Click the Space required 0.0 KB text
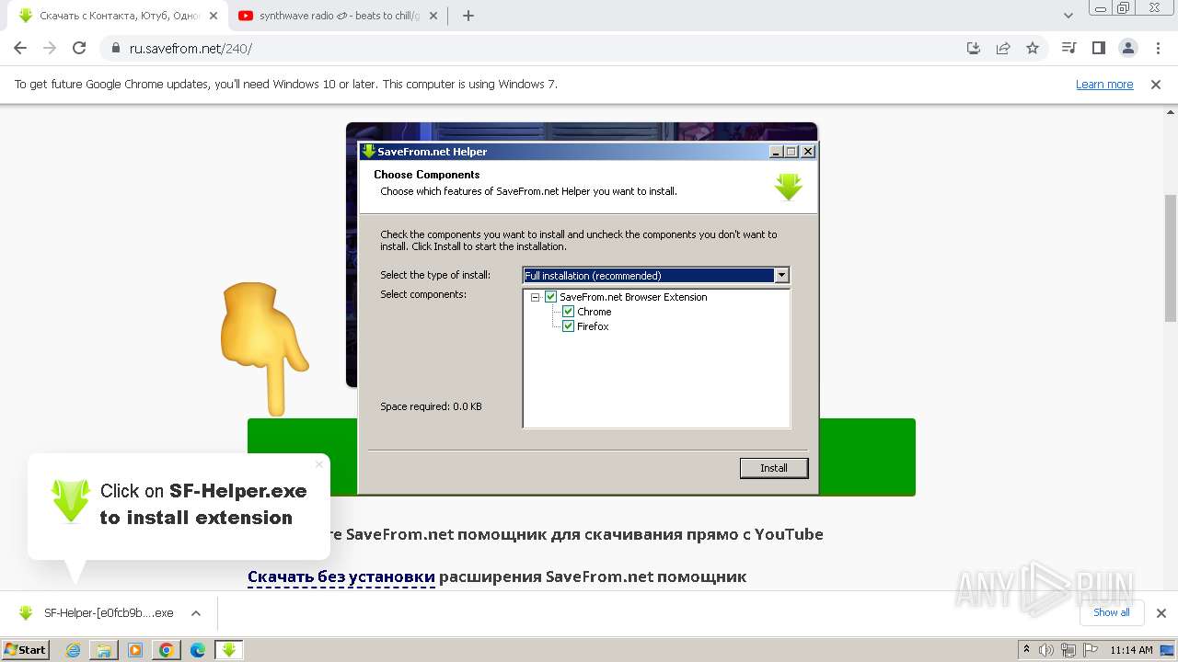This screenshot has width=1178, height=662. coord(431,406)
